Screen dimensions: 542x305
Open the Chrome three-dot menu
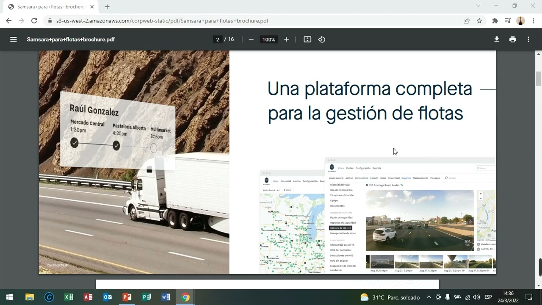(534, 21)
